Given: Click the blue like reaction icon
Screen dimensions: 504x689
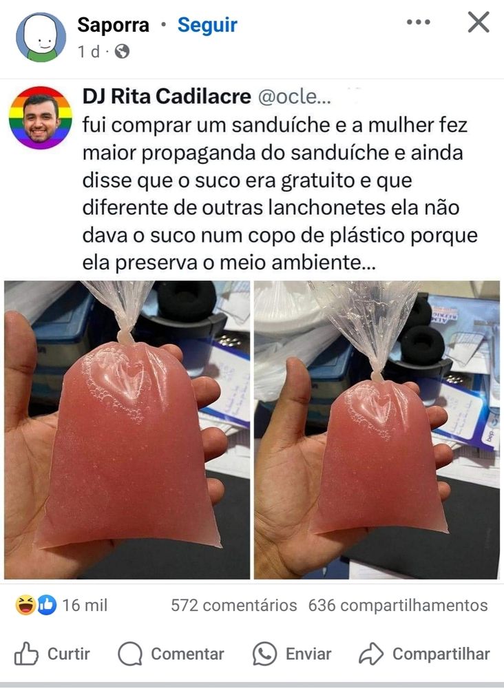Looking at the screenshot, I should [x=47, y=605].
